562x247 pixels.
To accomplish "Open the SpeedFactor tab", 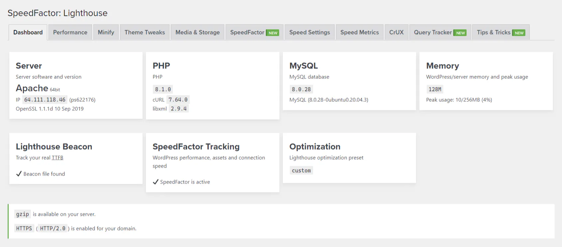I will [254, 32].
